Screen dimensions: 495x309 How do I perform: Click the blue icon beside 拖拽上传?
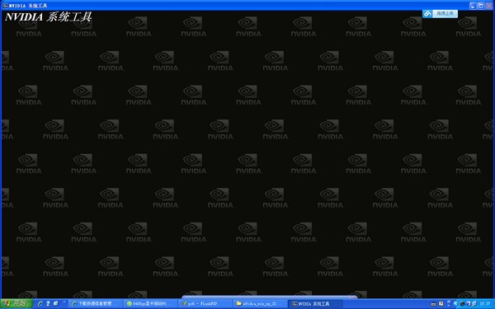(427, 13)
